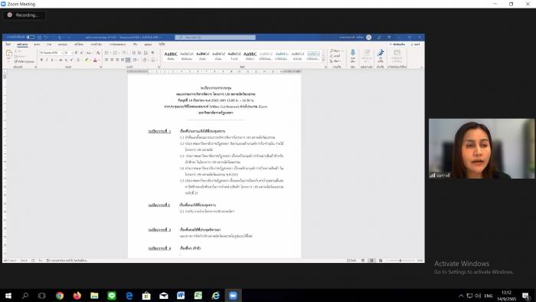
Task: Open the Word app in taskbar
Action: click(181, 296)
